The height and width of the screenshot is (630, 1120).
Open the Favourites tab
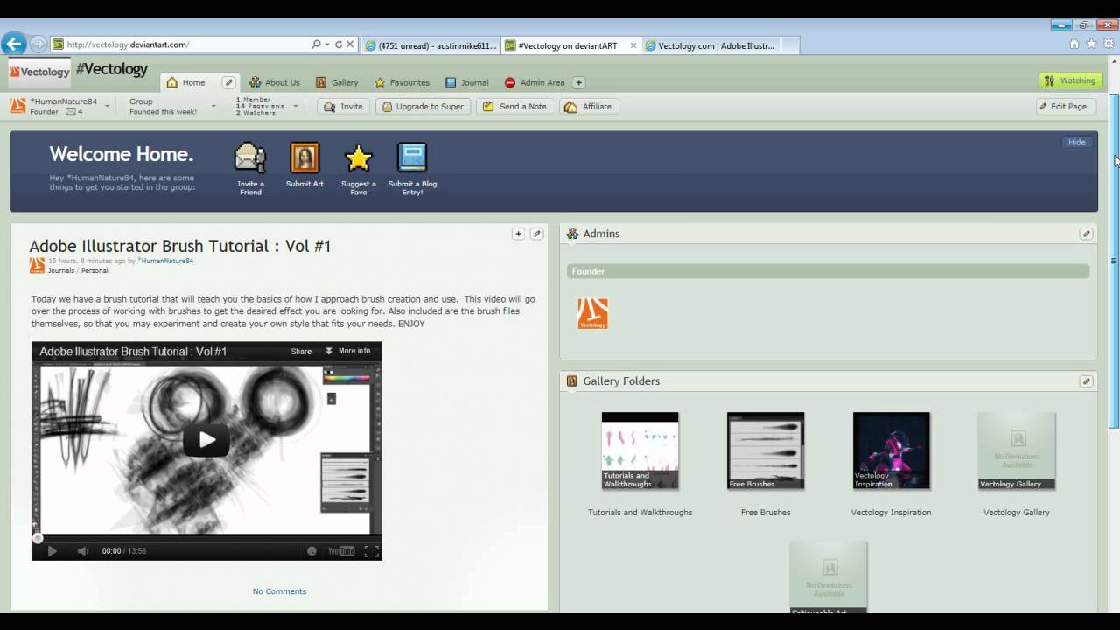402,82
